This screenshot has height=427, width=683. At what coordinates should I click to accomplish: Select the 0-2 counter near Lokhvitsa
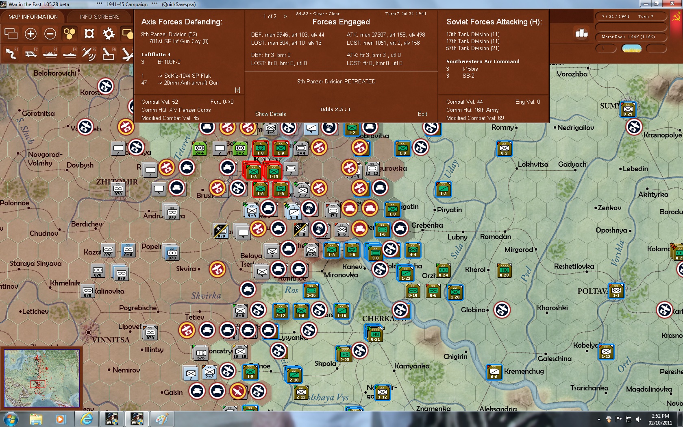[x=504, y=148]
